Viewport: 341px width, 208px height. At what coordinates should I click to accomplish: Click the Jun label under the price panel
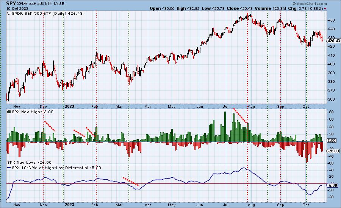(x=200, y=107)
